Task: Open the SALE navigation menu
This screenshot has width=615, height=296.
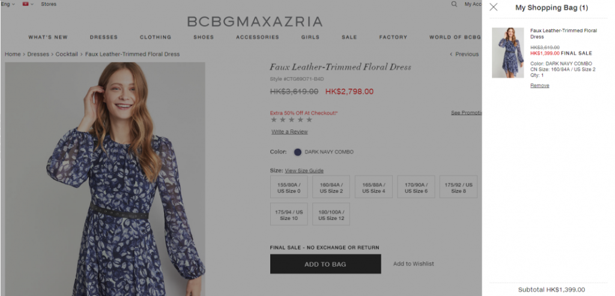Action: pyautogui.click(x=349, y=37)
